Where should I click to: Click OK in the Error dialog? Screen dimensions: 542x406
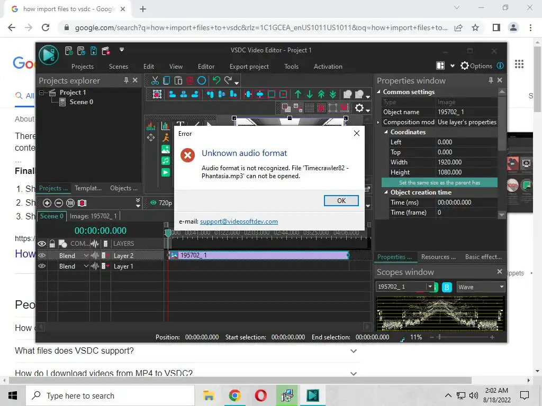point(341,200)
